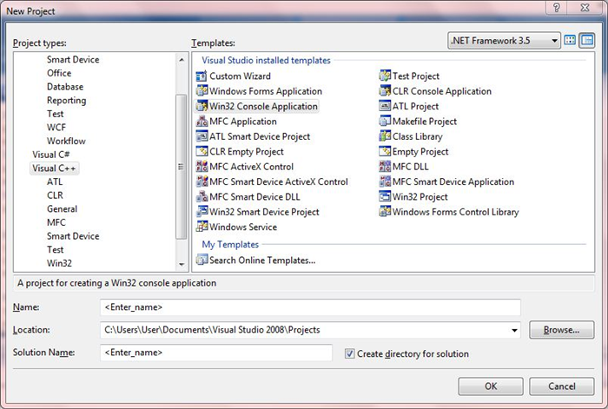Image resolution: width=608 pixels, height=409 pixels.
Task: Select the Database project type
Action: [x=65, y=87]
